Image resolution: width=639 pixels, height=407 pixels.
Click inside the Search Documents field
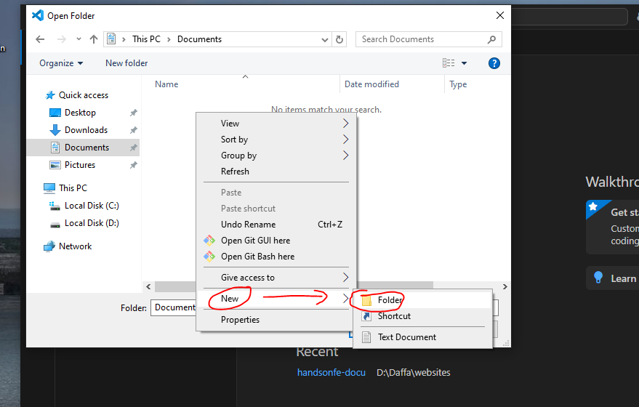pyautogui.click(x=422, y=39)
